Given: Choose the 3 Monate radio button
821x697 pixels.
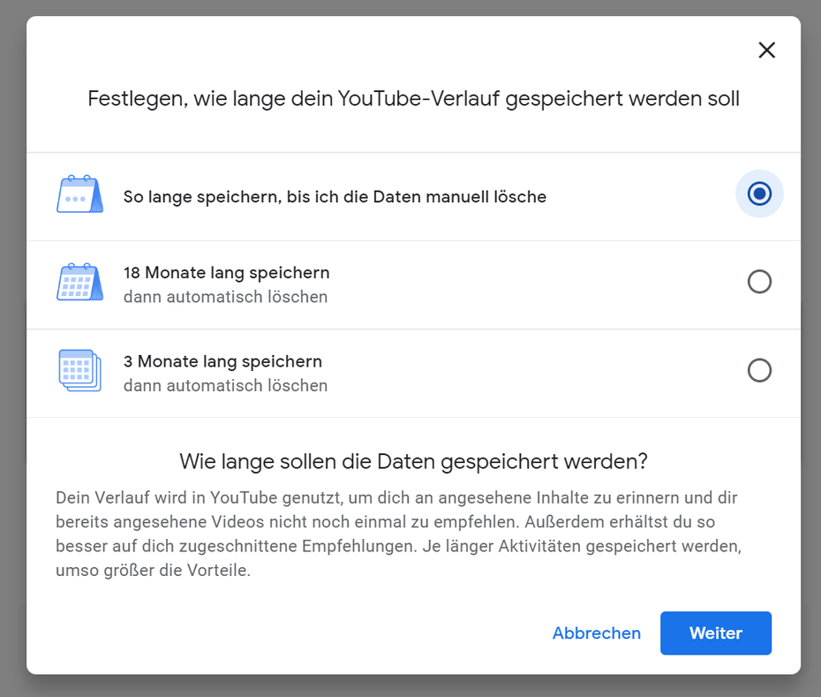Looking at the screenshot, I should 759,370.
